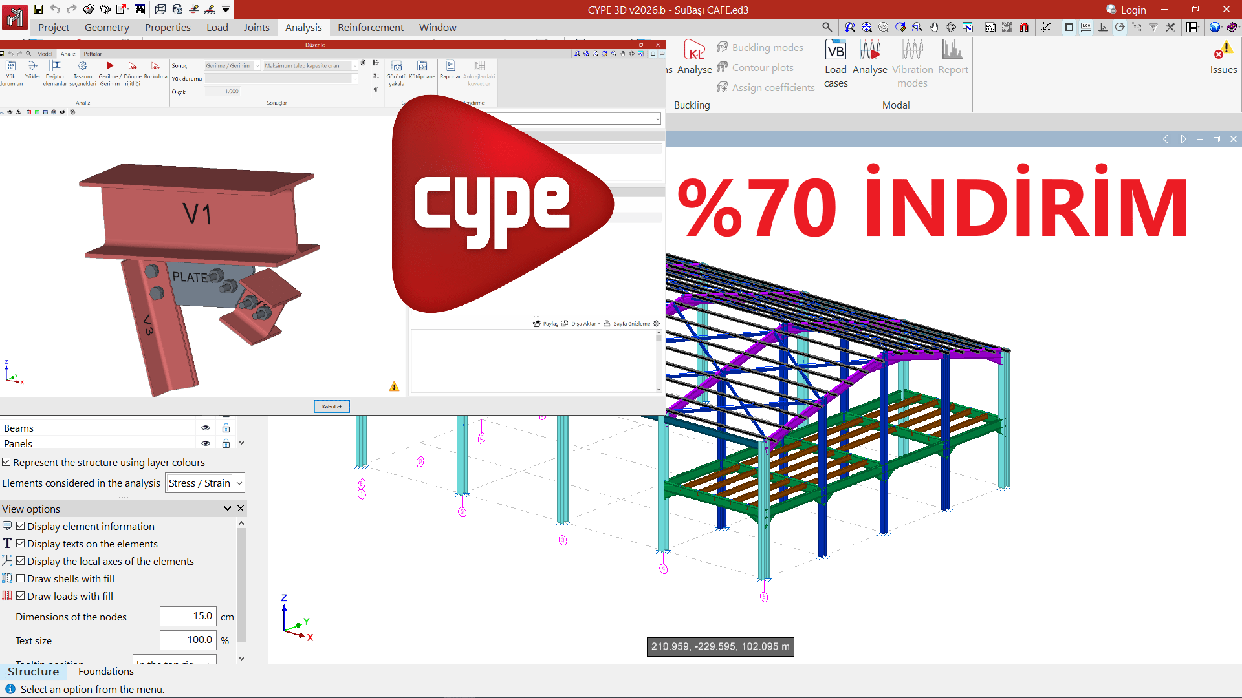Uncheck Represent structure using layer colours
Image resolution: width=1242 pixels, height=698 pixels.
pyautogui.click(x=6, y=462)
